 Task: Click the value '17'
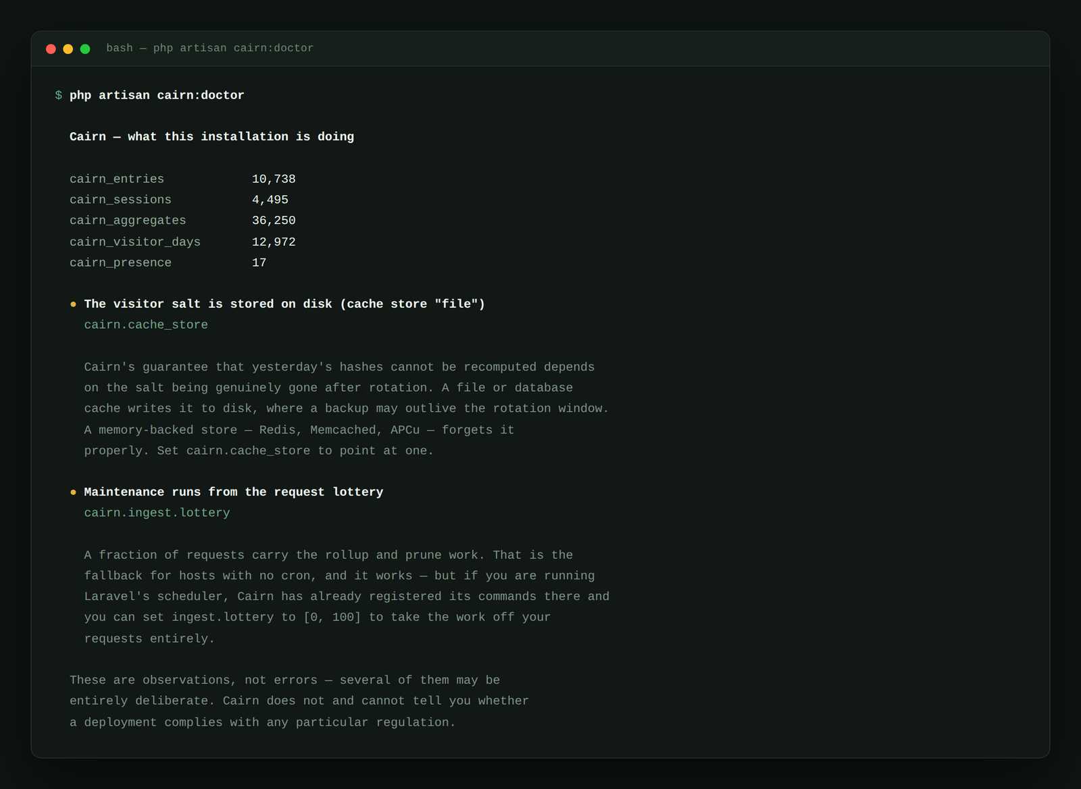tap(259, 263)
